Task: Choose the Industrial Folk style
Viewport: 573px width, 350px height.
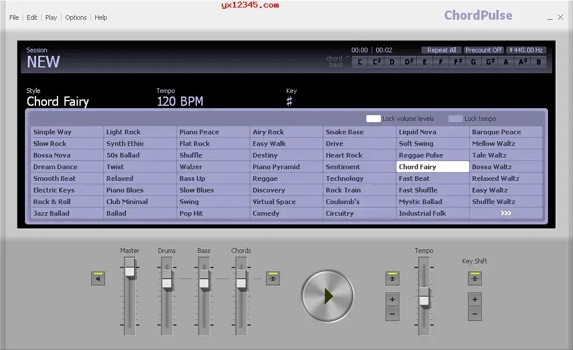Action: 433,213
